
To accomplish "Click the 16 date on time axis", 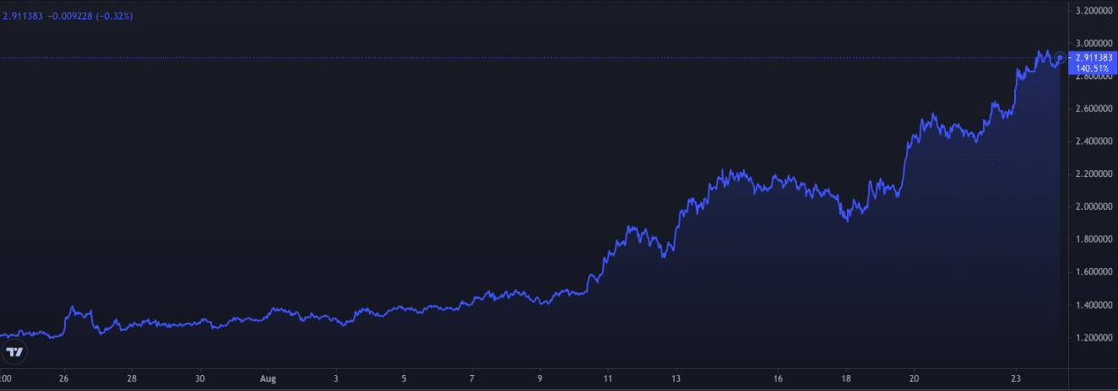I will tap(778, 379).
